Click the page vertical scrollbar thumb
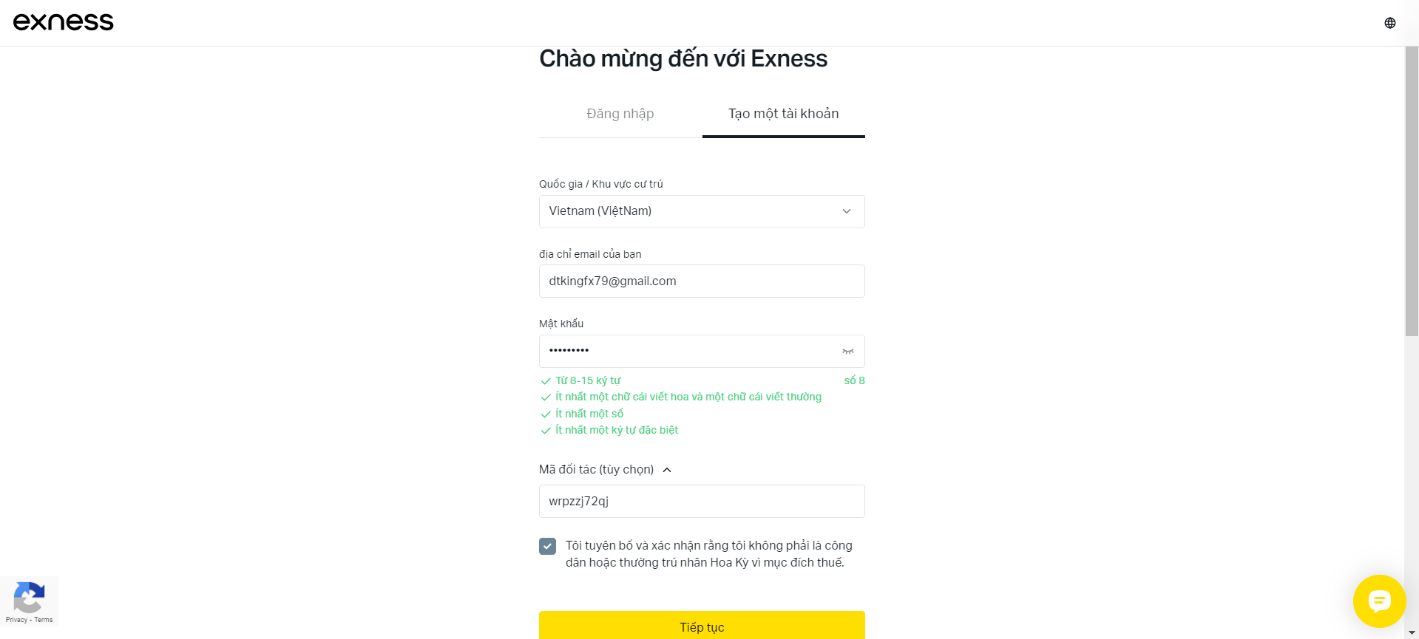Image resolution: width=1419 pixels, height=639 pixels. [1412, 191]
